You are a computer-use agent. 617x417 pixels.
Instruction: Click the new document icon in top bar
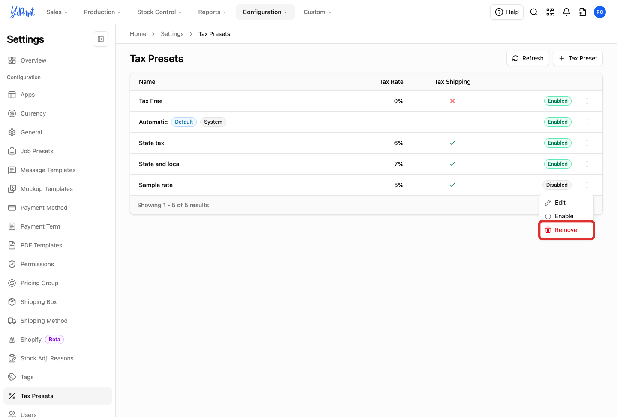click(x=583, y=12)
